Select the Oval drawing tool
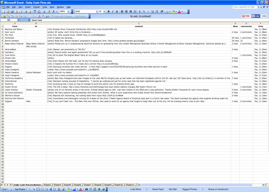The width and height of the screenshot is (269, 192). point(42,189)
